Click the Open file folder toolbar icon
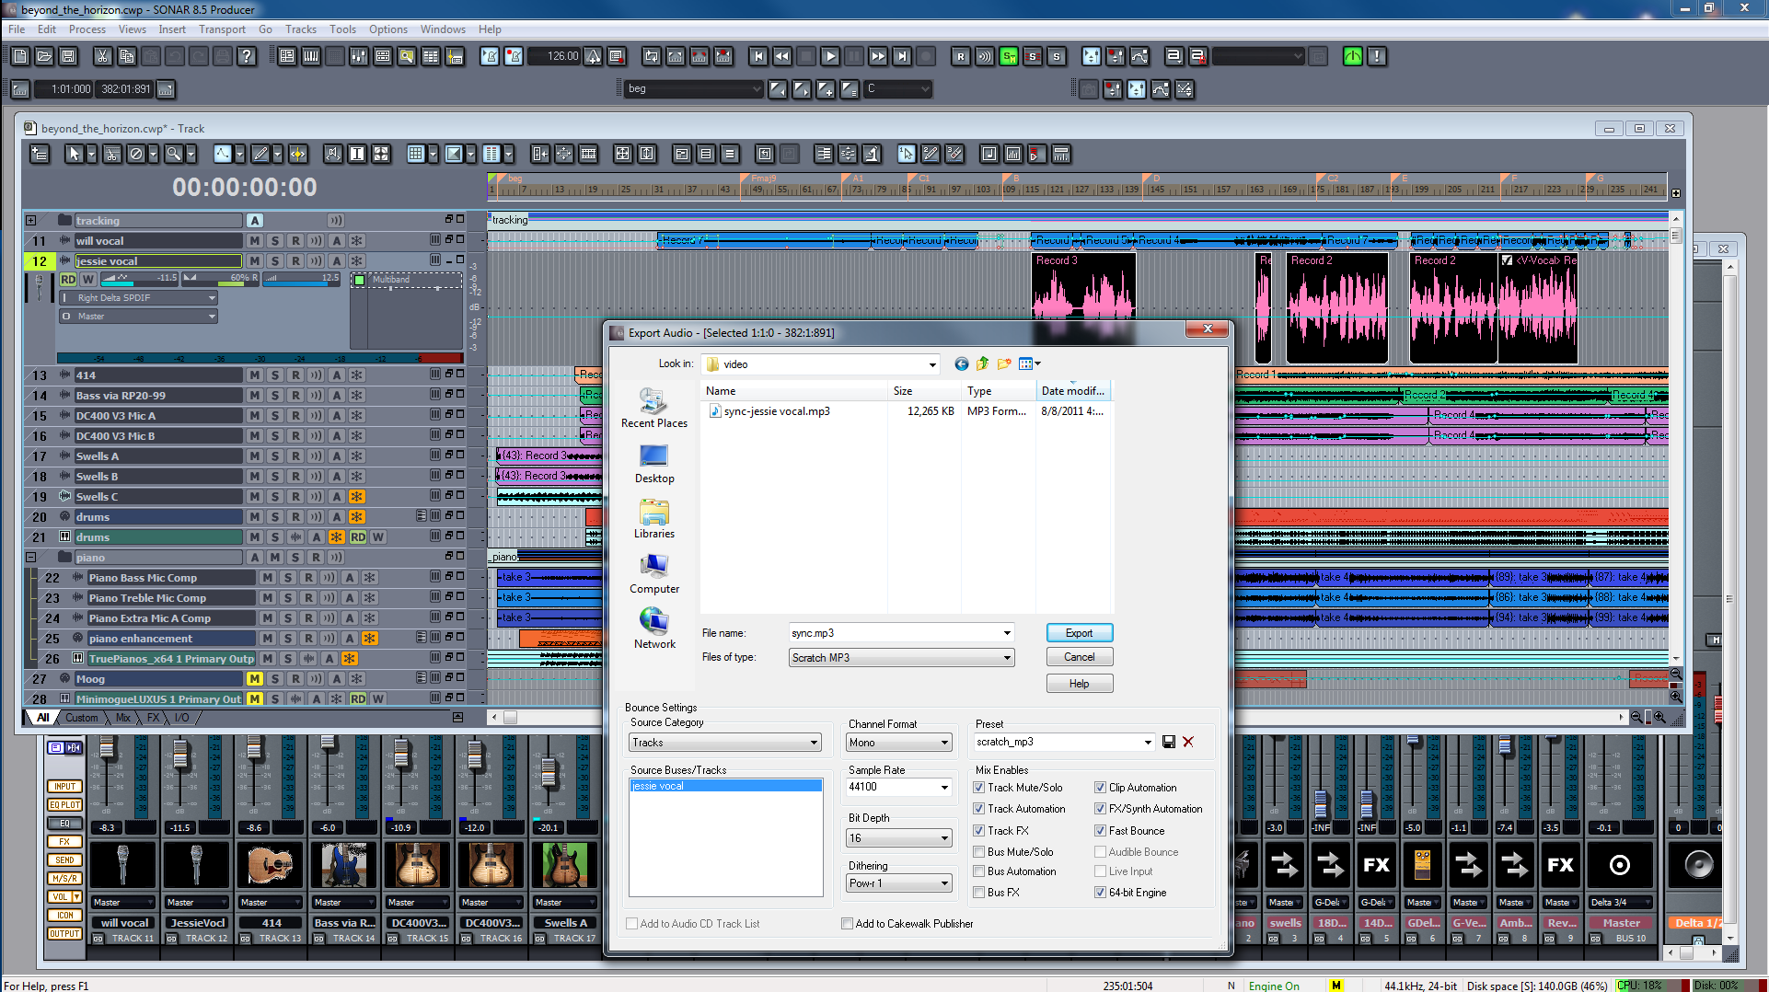The width and height of the screenshot is (1769, 992). 43,56
